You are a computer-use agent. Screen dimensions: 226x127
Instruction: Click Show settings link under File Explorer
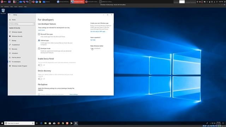[73, 95]
